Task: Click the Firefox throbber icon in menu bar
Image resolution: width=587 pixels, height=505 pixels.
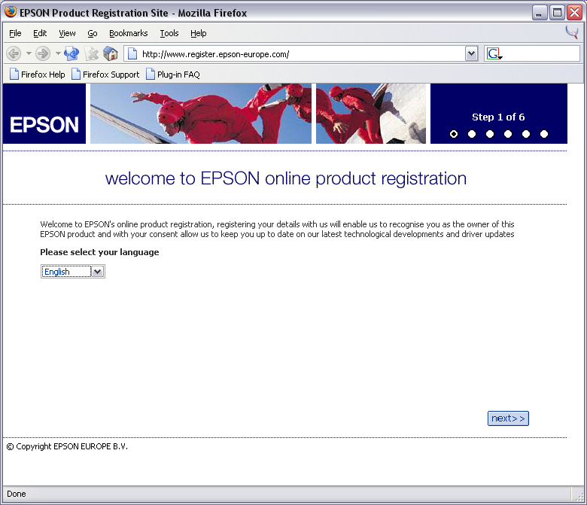Action: tap(573, 32)
